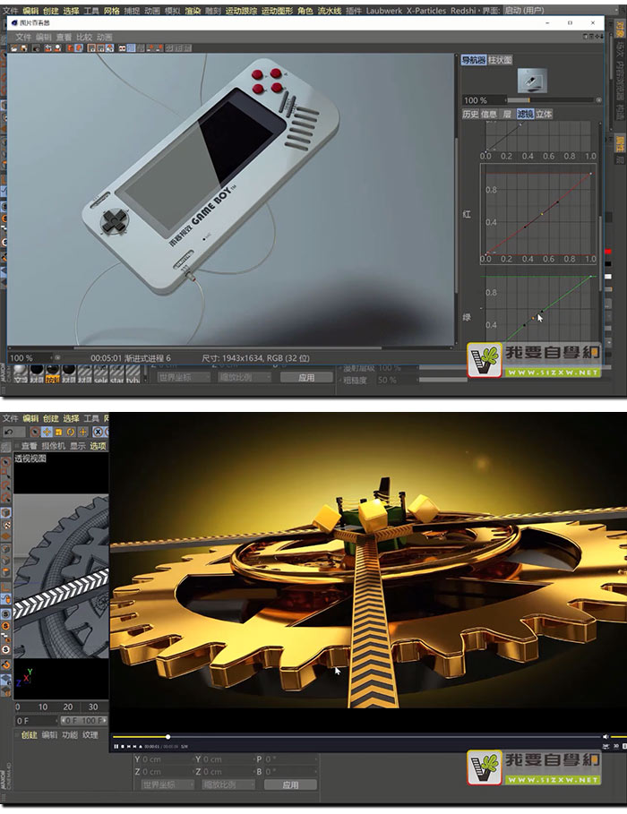Select the material thumbnail labeled star
Viewport: 627px width, 814px height.
116,373
